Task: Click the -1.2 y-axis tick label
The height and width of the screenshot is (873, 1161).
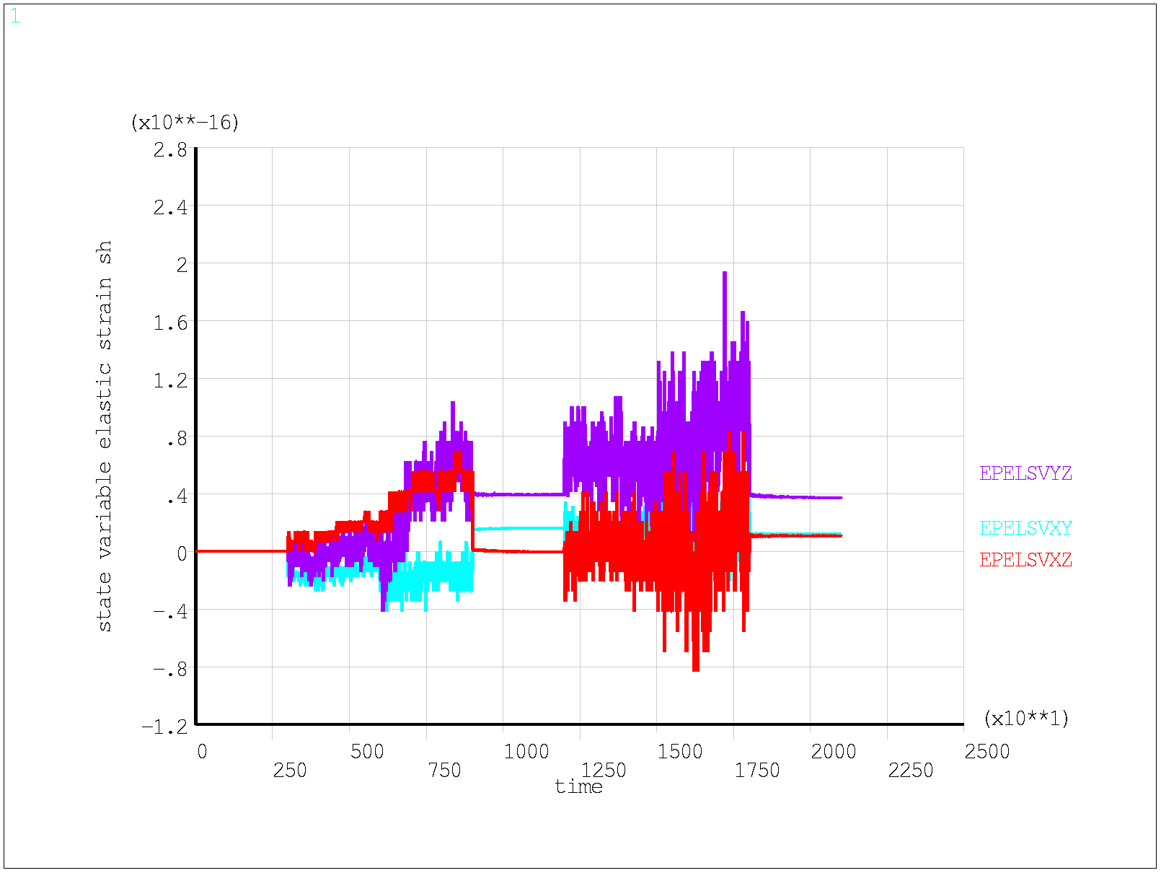Action: point(164,727)
